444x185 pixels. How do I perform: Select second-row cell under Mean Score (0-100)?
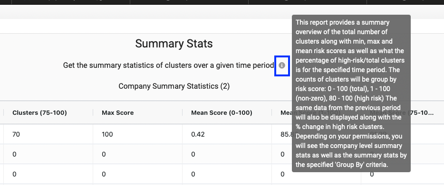click(x=227, y=154)
